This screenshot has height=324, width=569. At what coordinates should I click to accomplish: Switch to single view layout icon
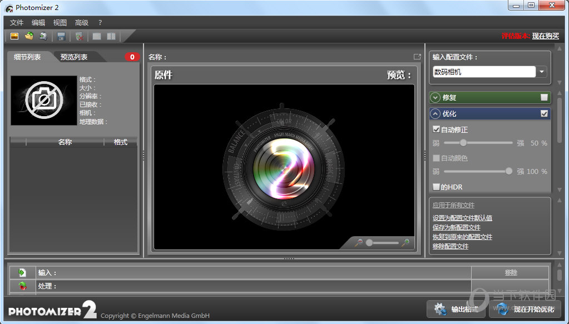tap(97, 36)
